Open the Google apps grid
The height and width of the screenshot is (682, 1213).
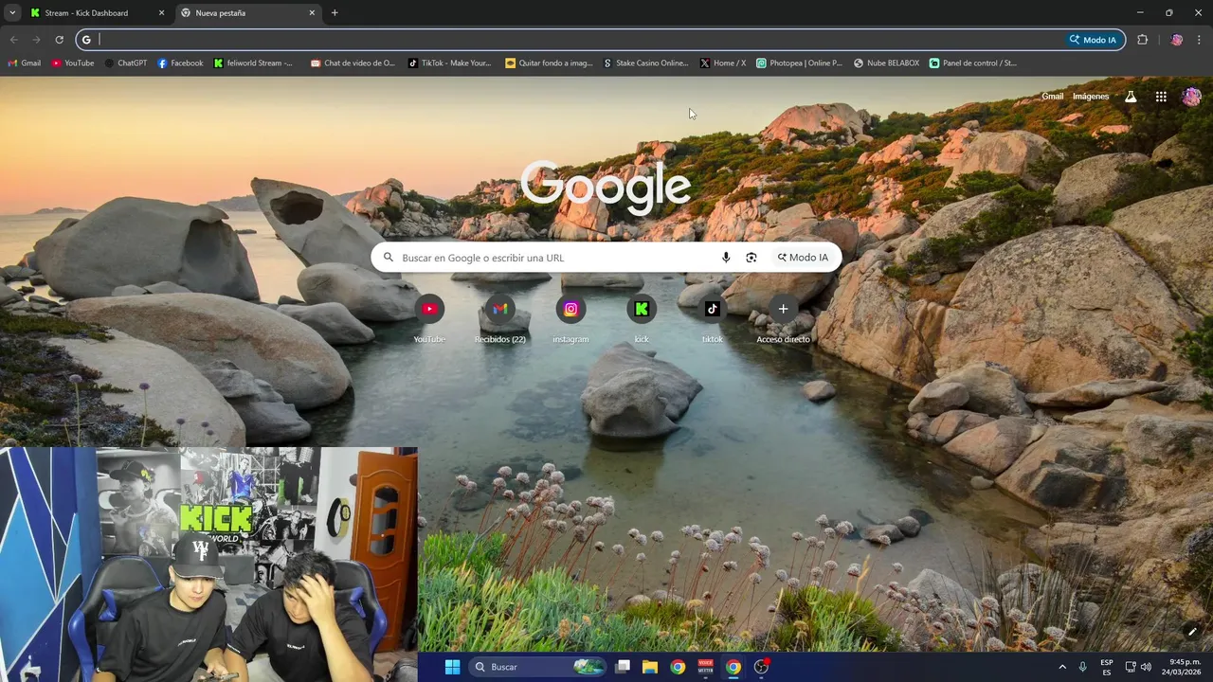click(1161, 97)
